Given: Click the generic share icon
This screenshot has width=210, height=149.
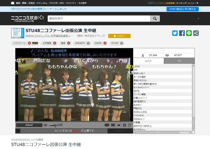Looking at the screenshot, I should click(x=196, y=33).
